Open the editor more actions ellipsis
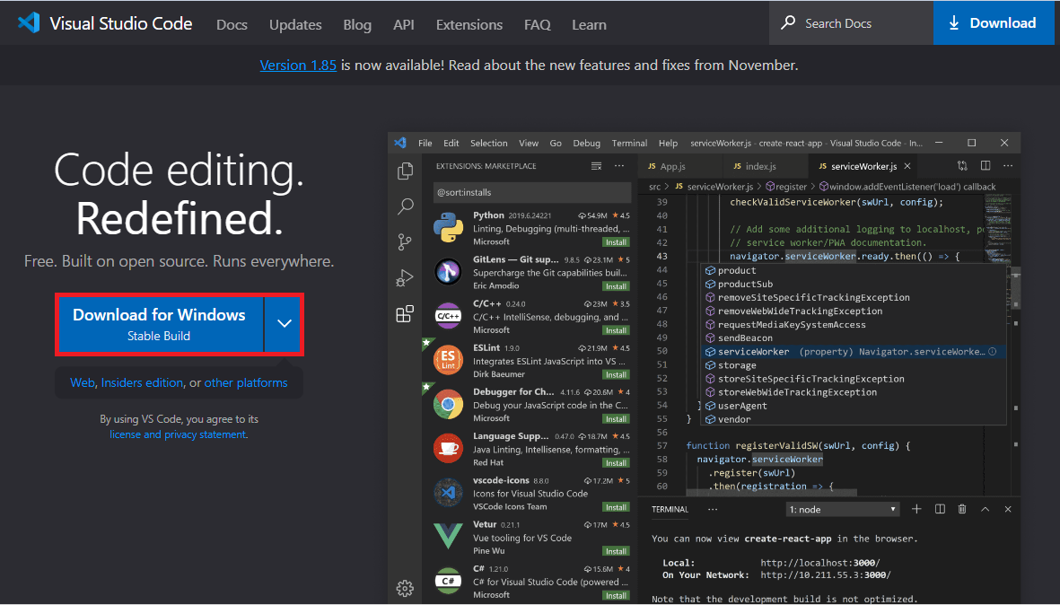 [x=1008, y=166]
